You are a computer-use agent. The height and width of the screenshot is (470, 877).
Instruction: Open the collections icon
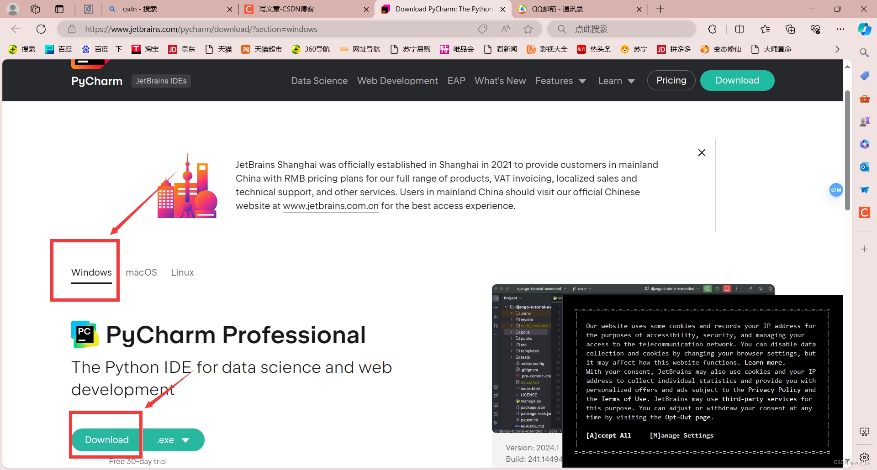tap(790, 29)
